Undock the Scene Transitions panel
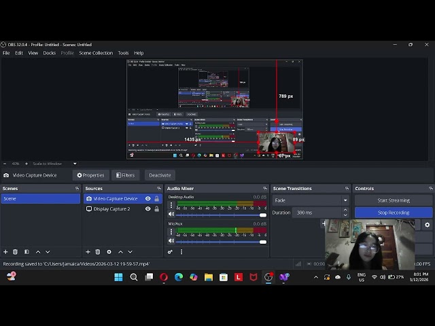This screenshot has height=326, width=435. tap(347, 189)
